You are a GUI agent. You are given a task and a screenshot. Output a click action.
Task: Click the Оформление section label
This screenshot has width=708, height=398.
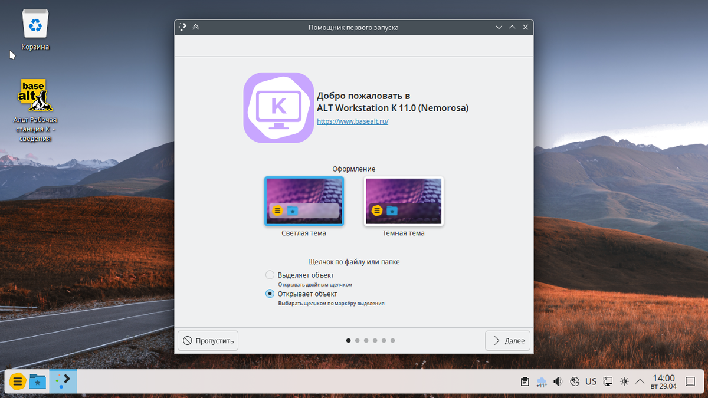[x=354, y=169]
